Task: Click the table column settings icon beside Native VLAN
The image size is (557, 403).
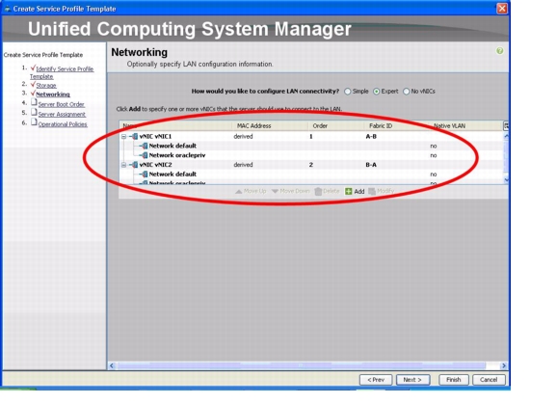Action: 506,125
